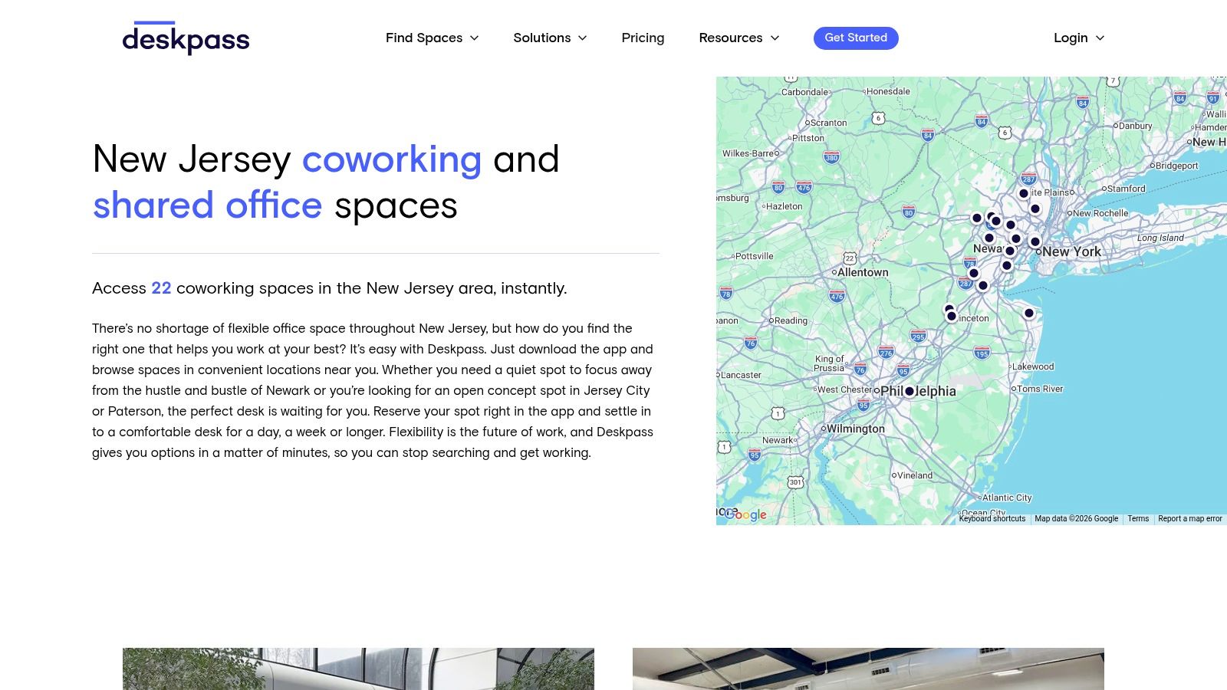Open the coworking photo with ceiling beams

[x=868, y=669]
